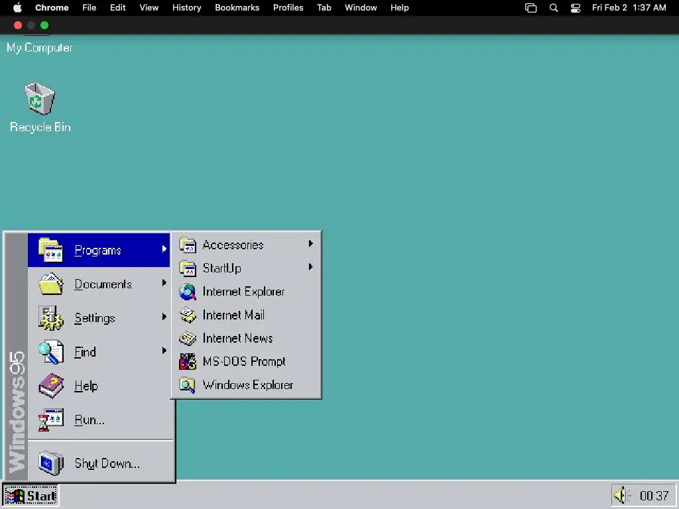The width and height of the screenshot is (679, 509).
Task: Open macOS Spotlight search icon
Action: coord(554,8)
